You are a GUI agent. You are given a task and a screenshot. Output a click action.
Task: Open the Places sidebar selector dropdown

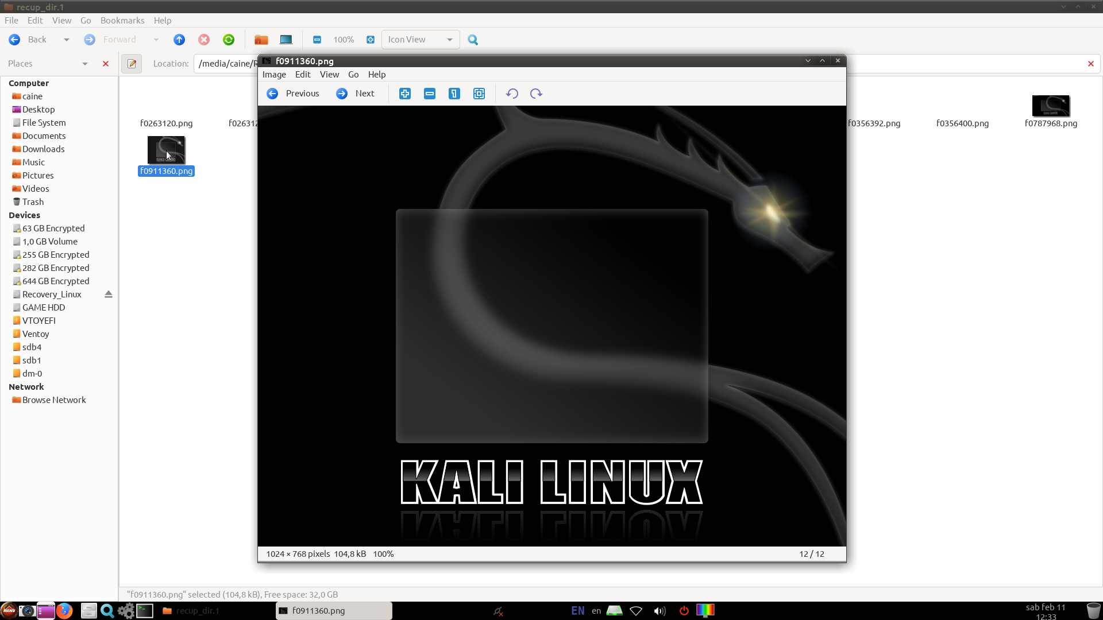click(x=84, y=64)
